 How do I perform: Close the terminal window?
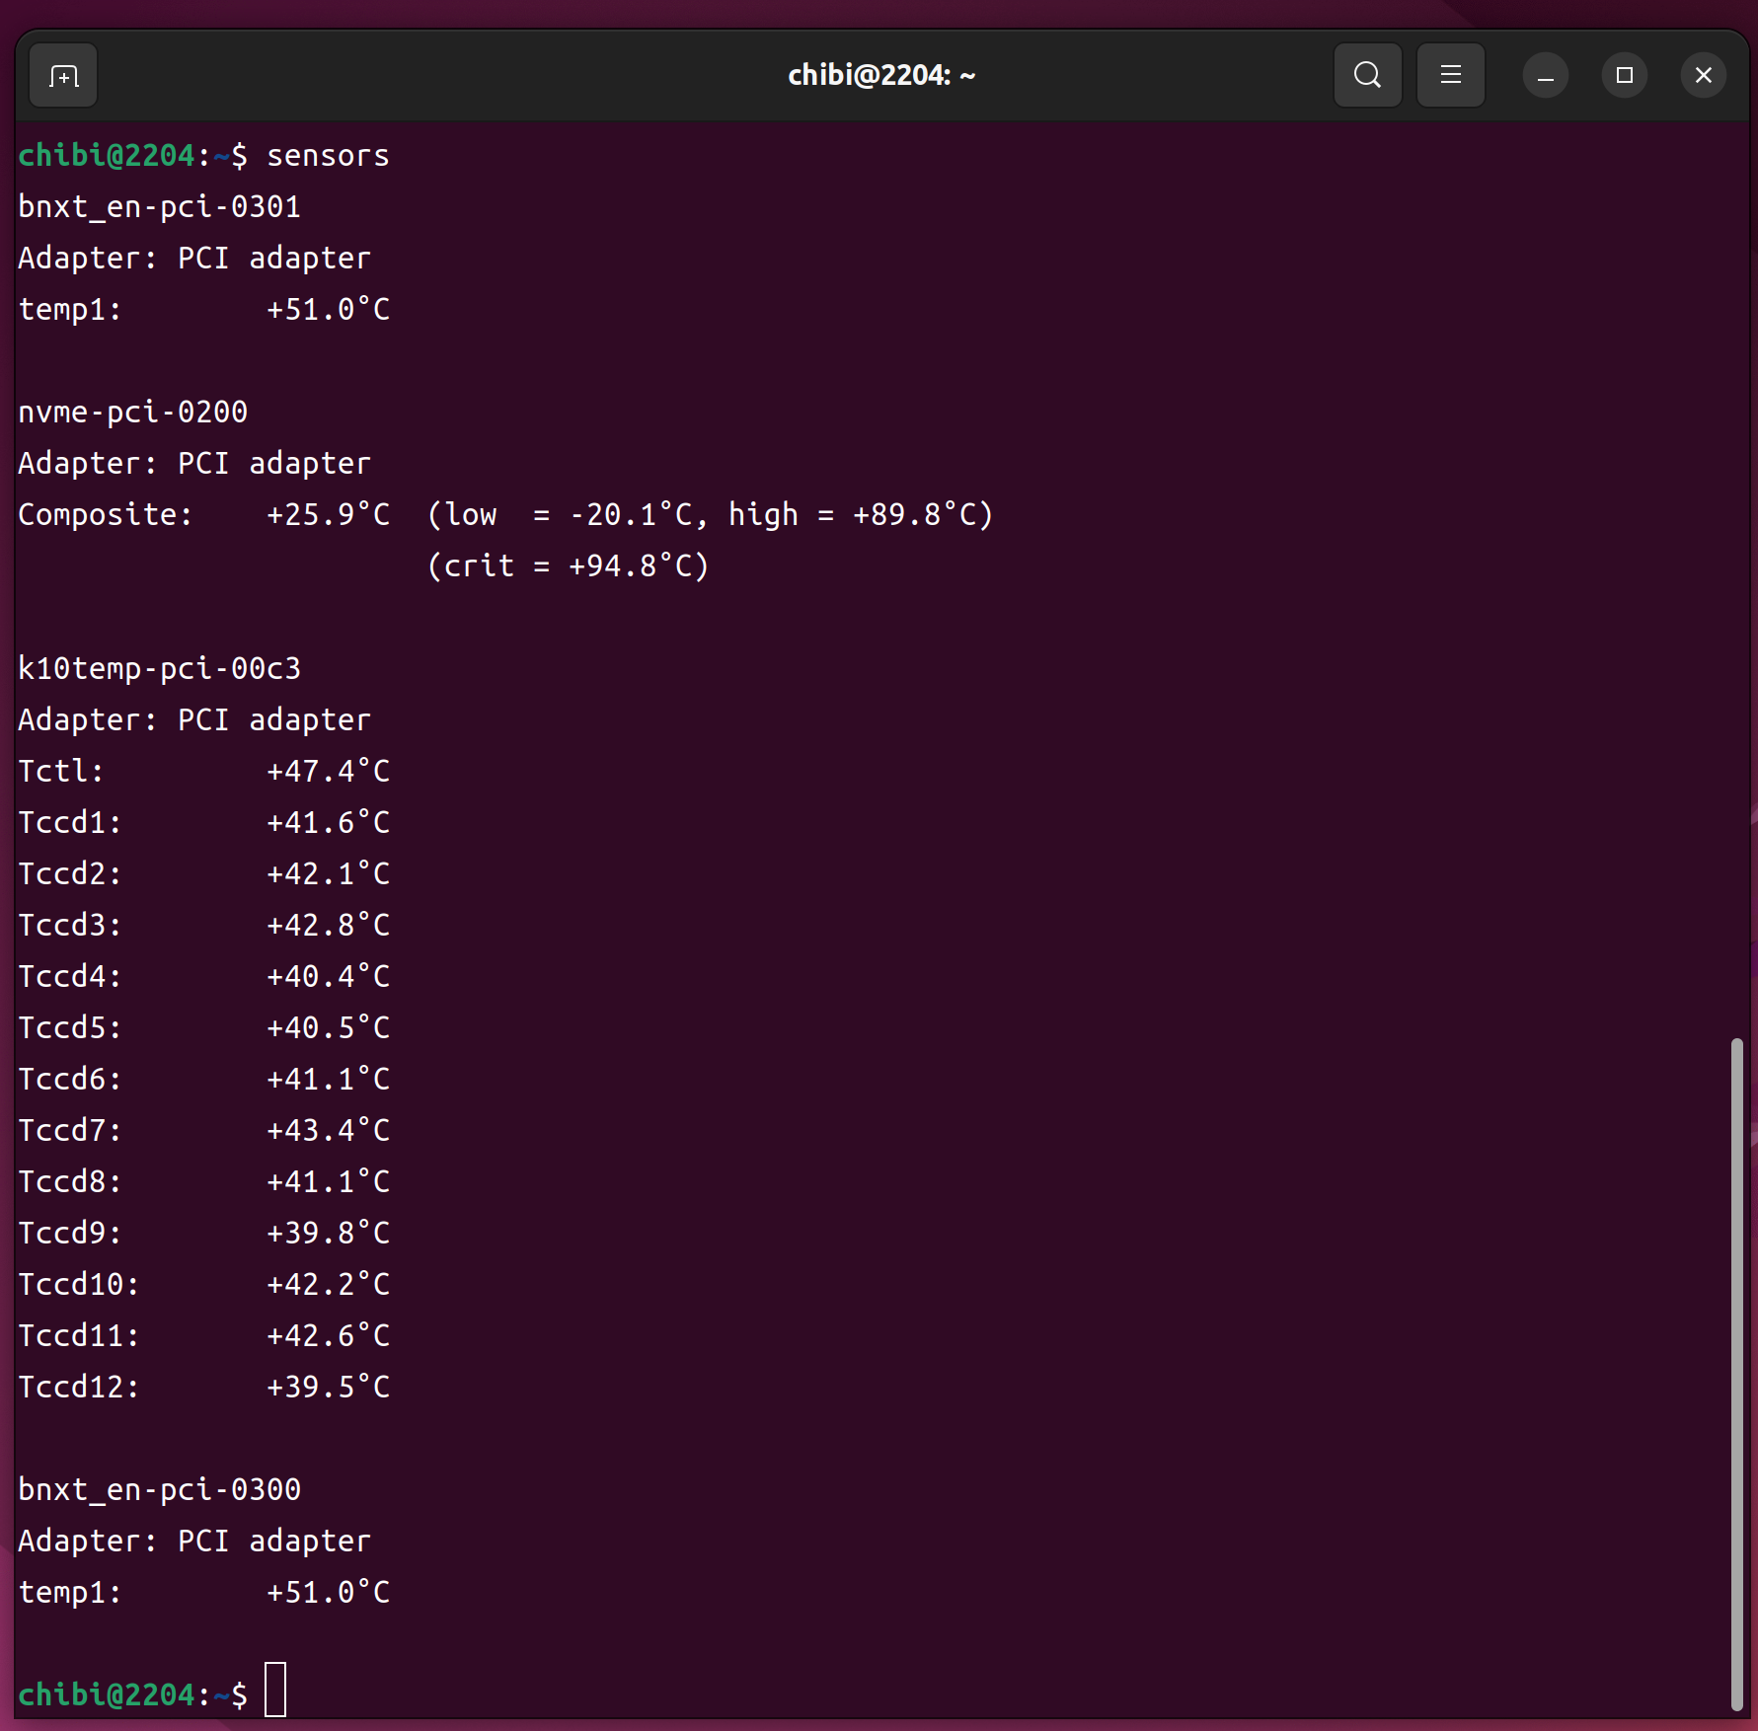coord(1703,75)
